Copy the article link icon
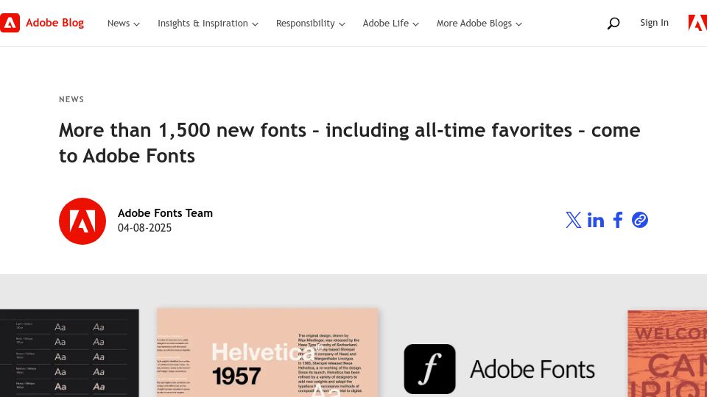The height and width of the screenshot is (397, 707). coord(640,220)
